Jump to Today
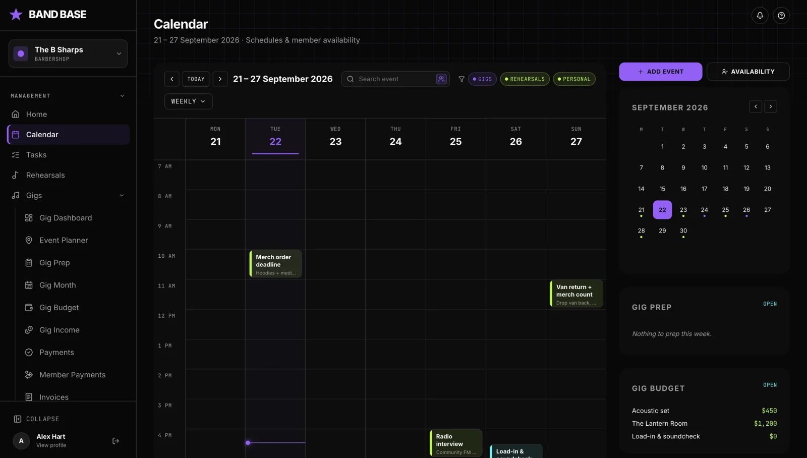 196,79
